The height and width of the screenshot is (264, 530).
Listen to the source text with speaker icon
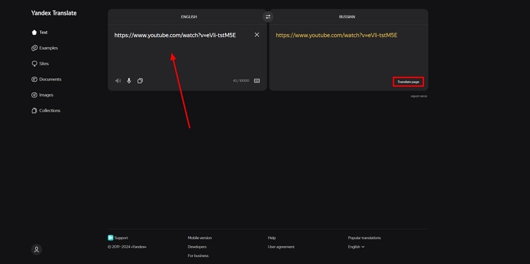118,81
